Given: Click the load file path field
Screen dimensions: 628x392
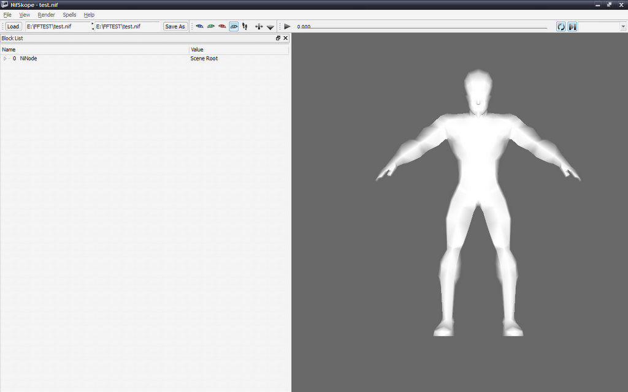Looking at the screenshot, I should (58, 26).
